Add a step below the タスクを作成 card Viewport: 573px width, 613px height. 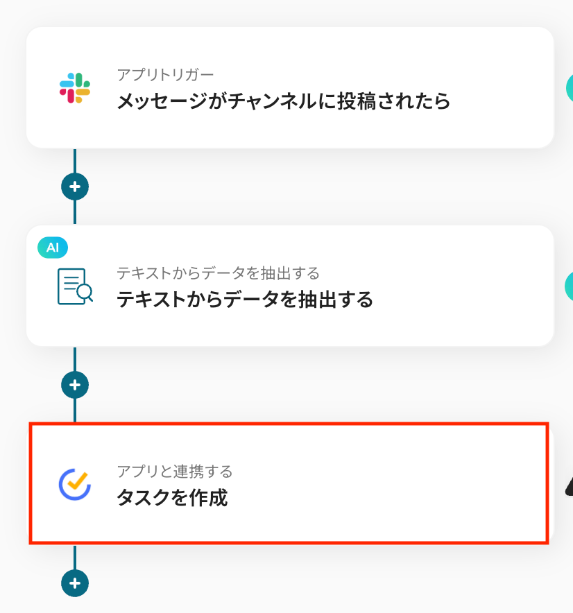pyautogui.click(x=75, y=583)
